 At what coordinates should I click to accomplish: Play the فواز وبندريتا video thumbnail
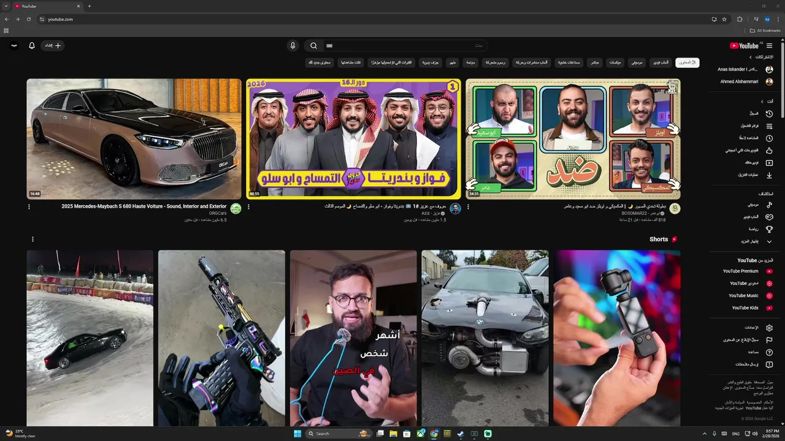(x=353, y=139)
